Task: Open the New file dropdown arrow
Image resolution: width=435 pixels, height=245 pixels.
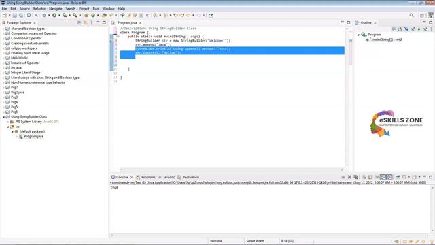Action: 10,16
